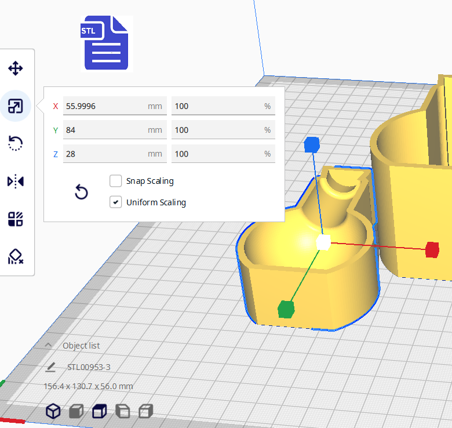Viewport: 452px width, 428px height.
Task: Click the X dimension mm field
Action: click(104, 106)
